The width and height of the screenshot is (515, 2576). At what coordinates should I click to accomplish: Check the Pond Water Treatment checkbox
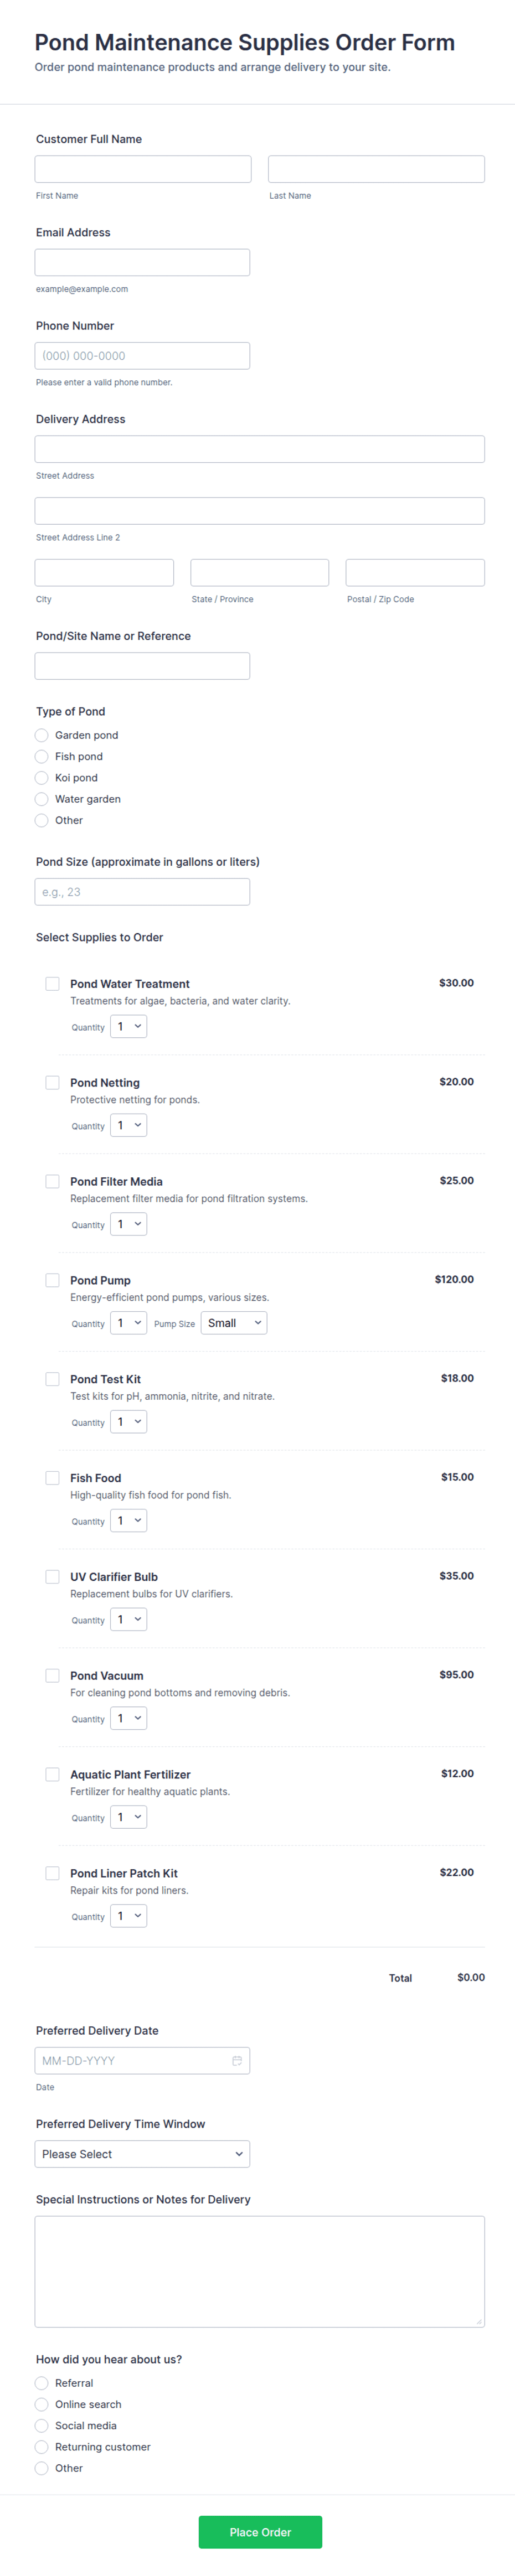click(52, 983)
